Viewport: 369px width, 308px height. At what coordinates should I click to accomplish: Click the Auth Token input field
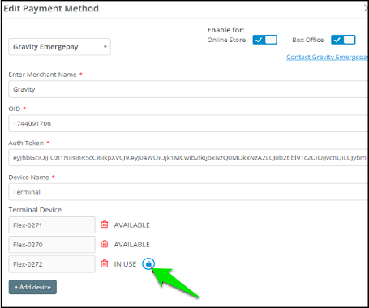[x=188, y=157]
